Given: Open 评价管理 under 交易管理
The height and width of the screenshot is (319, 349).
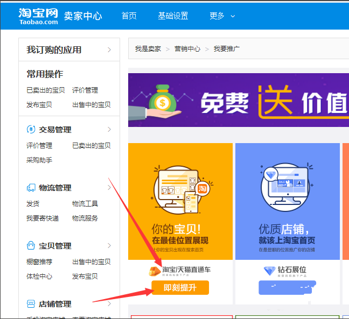Looking at the screenshot, I should (39, 146).
